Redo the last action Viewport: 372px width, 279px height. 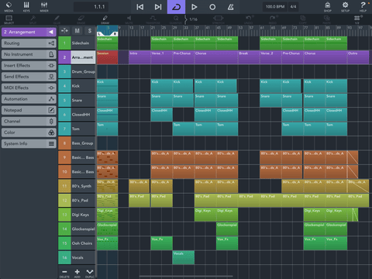[x=273, y=19]
